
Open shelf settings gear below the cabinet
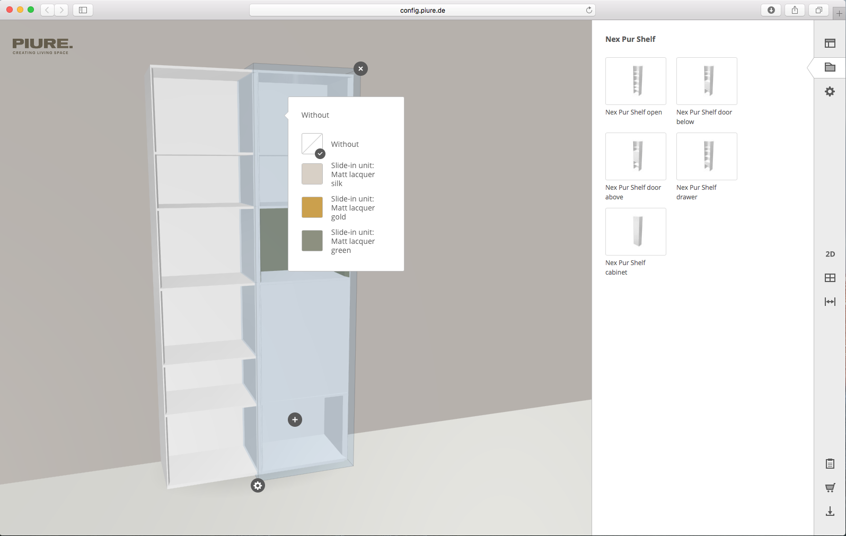click(x=258, y=485)
